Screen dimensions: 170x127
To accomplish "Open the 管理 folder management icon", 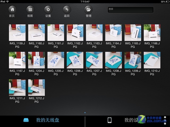I will coord(88,10).
